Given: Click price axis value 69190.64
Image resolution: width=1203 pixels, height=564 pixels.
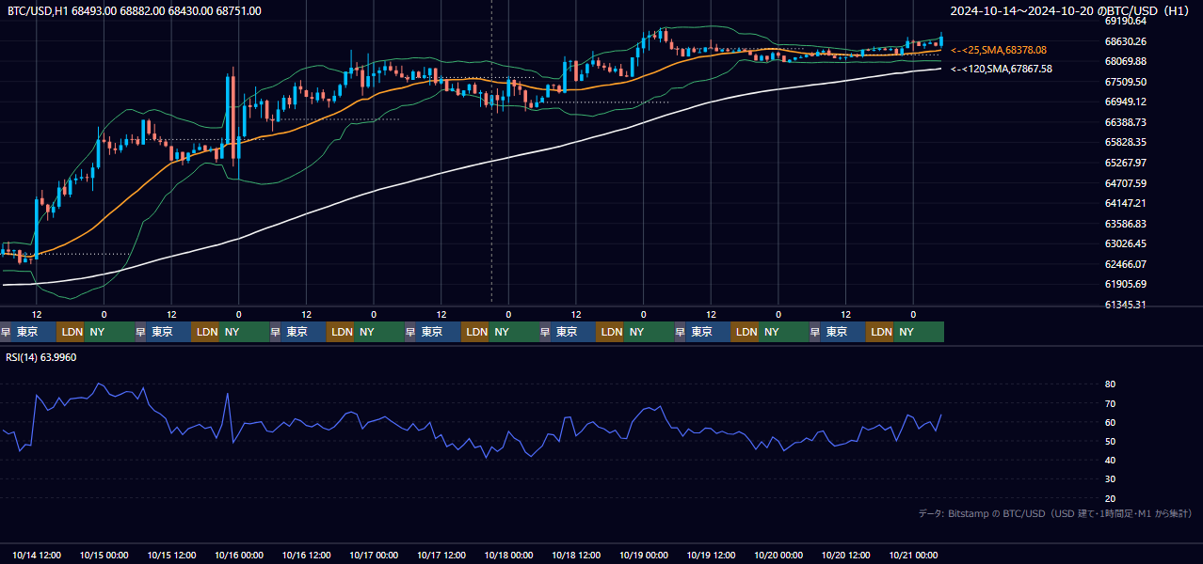Looking at the screenshot, I should (x=1125, y=21).
